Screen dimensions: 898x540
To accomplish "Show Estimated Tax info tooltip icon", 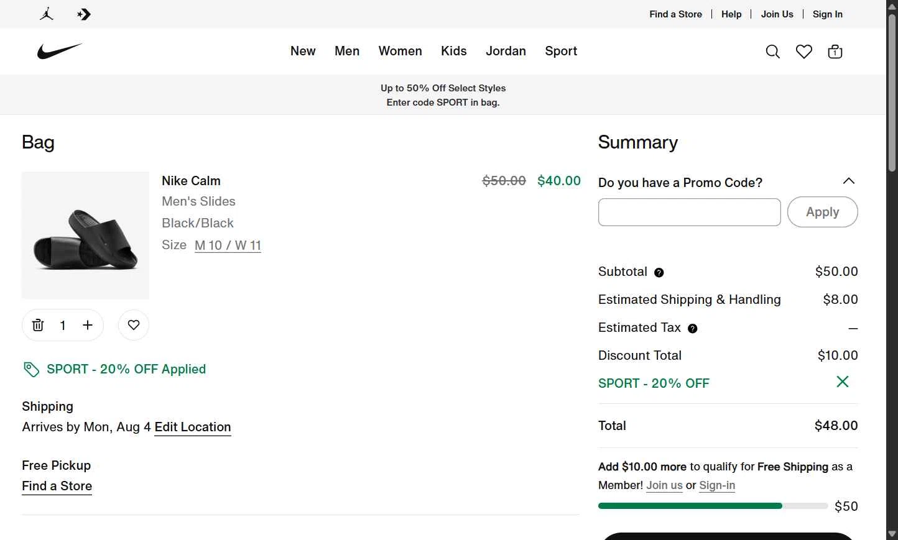I will point(693,328).
